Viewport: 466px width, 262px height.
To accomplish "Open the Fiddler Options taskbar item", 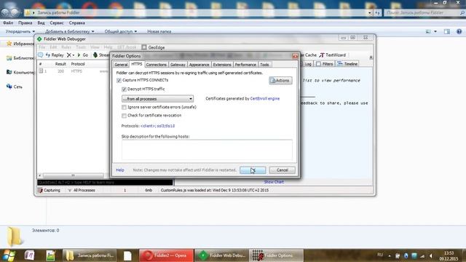I will [x=277, y=255].
